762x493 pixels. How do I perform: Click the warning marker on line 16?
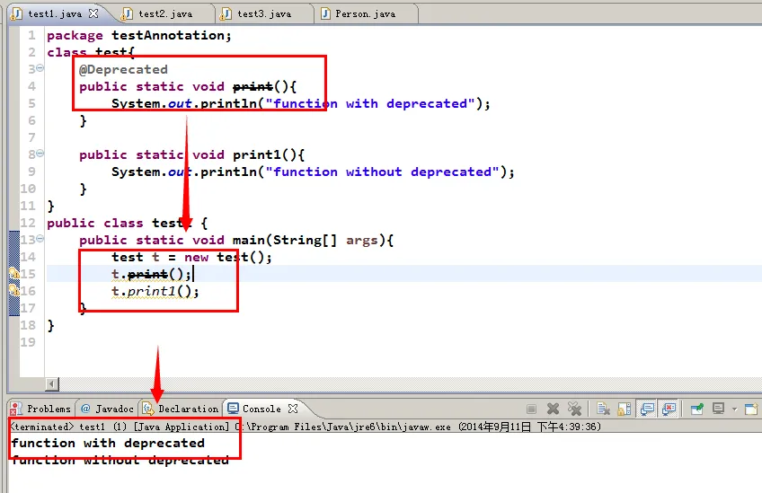coord(14,290)
